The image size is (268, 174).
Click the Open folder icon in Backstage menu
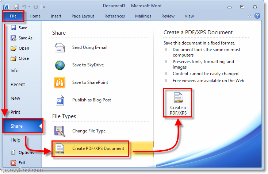[x=14, y=48]
